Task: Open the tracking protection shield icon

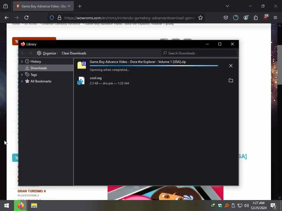Action: coord(52,18)
